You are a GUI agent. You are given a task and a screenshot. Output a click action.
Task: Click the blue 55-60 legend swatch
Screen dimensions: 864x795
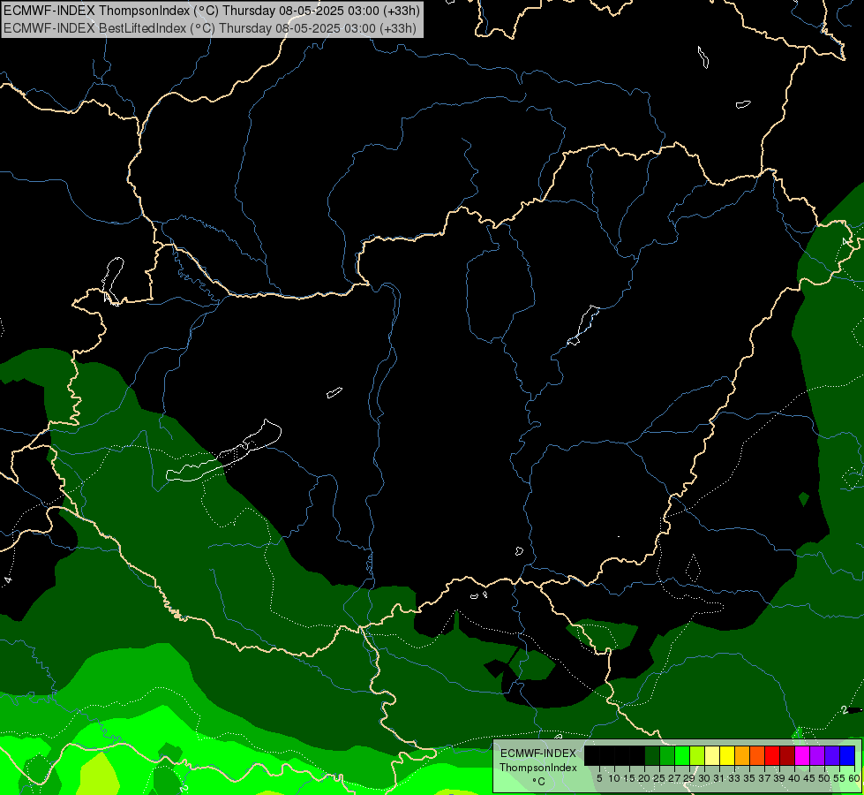[x=847, y=755]
